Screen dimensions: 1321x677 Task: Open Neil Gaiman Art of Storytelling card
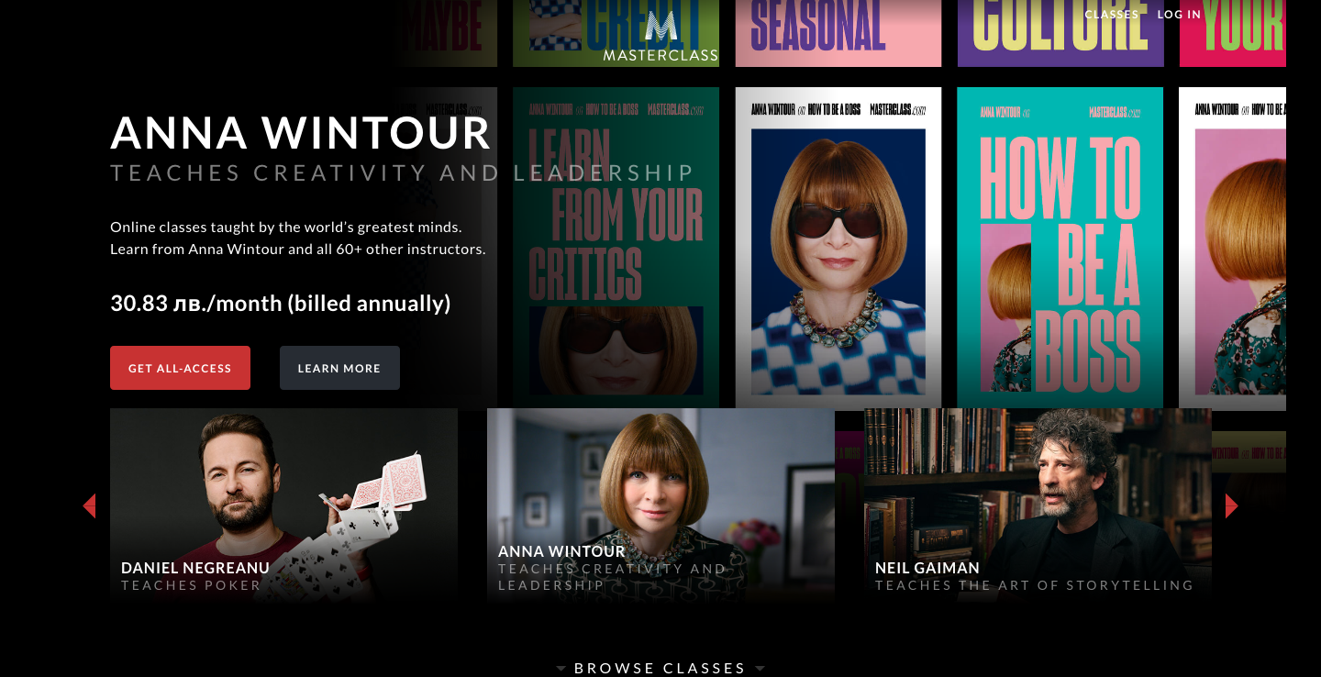(x=1038, y=505)
